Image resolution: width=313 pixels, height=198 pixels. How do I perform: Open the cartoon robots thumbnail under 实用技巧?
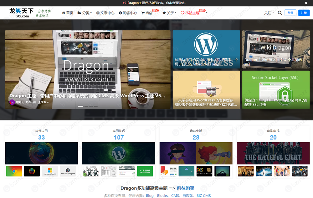click(x=91, y=171)
